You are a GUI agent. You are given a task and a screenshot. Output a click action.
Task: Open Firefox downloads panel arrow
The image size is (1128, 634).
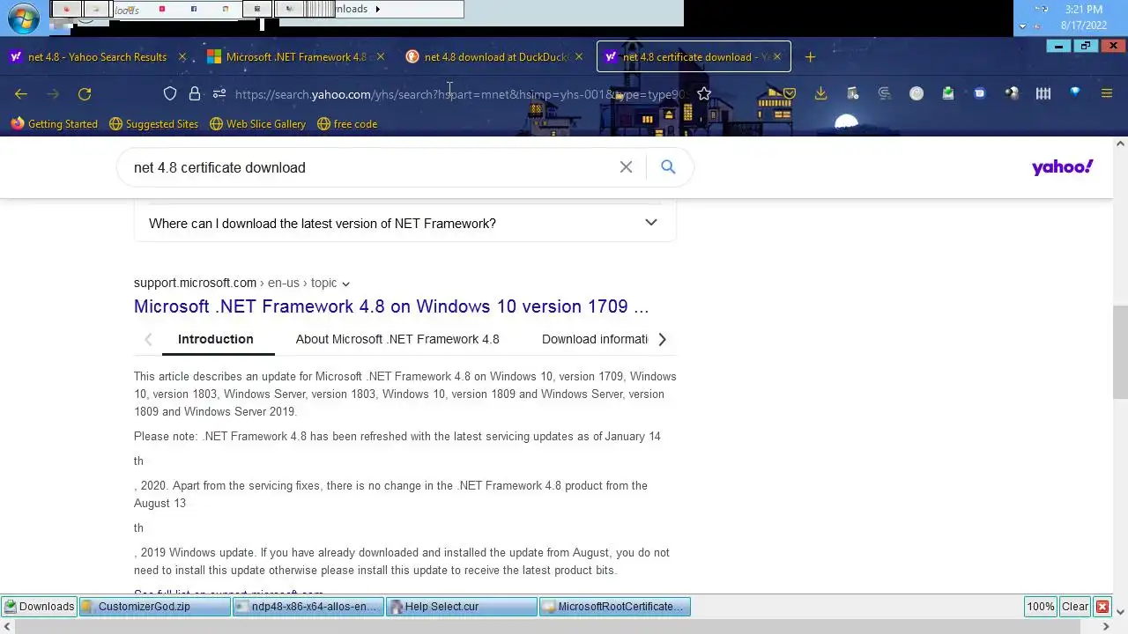tap(820, 93)
